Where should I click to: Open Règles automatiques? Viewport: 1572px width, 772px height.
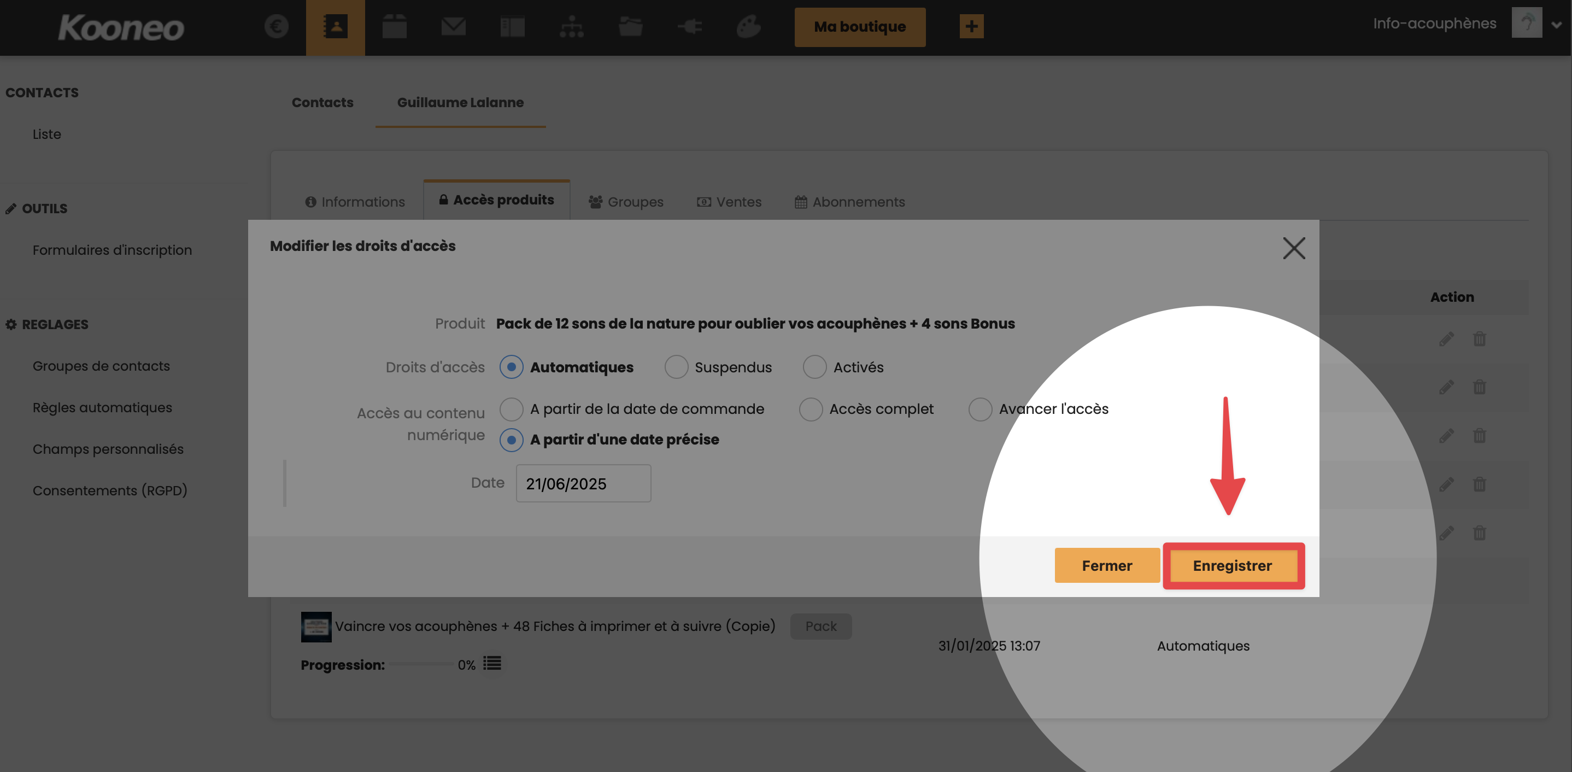click(x=103, y=408)
